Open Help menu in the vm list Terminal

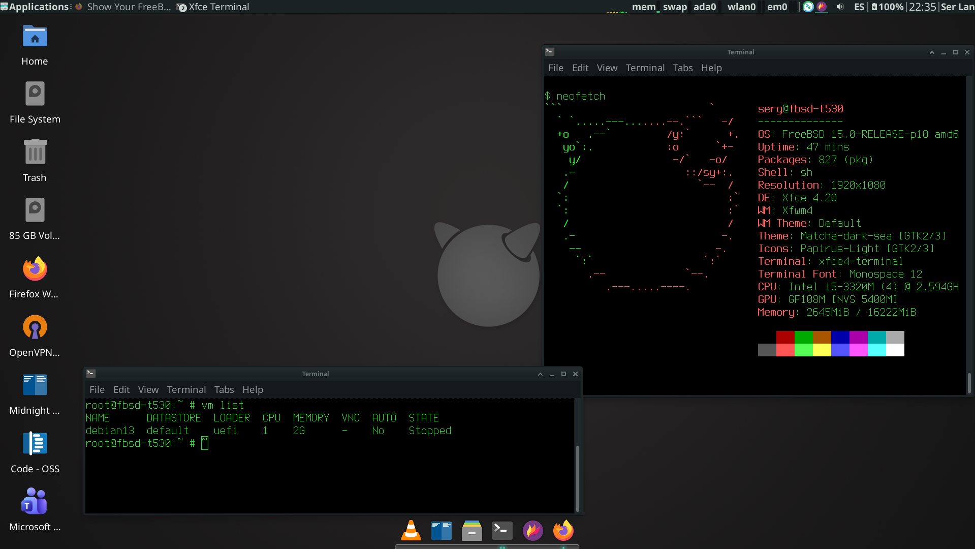(253, 389)
